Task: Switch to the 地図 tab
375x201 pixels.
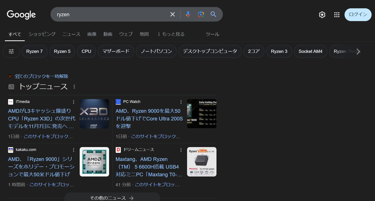Action: point(144,34)
